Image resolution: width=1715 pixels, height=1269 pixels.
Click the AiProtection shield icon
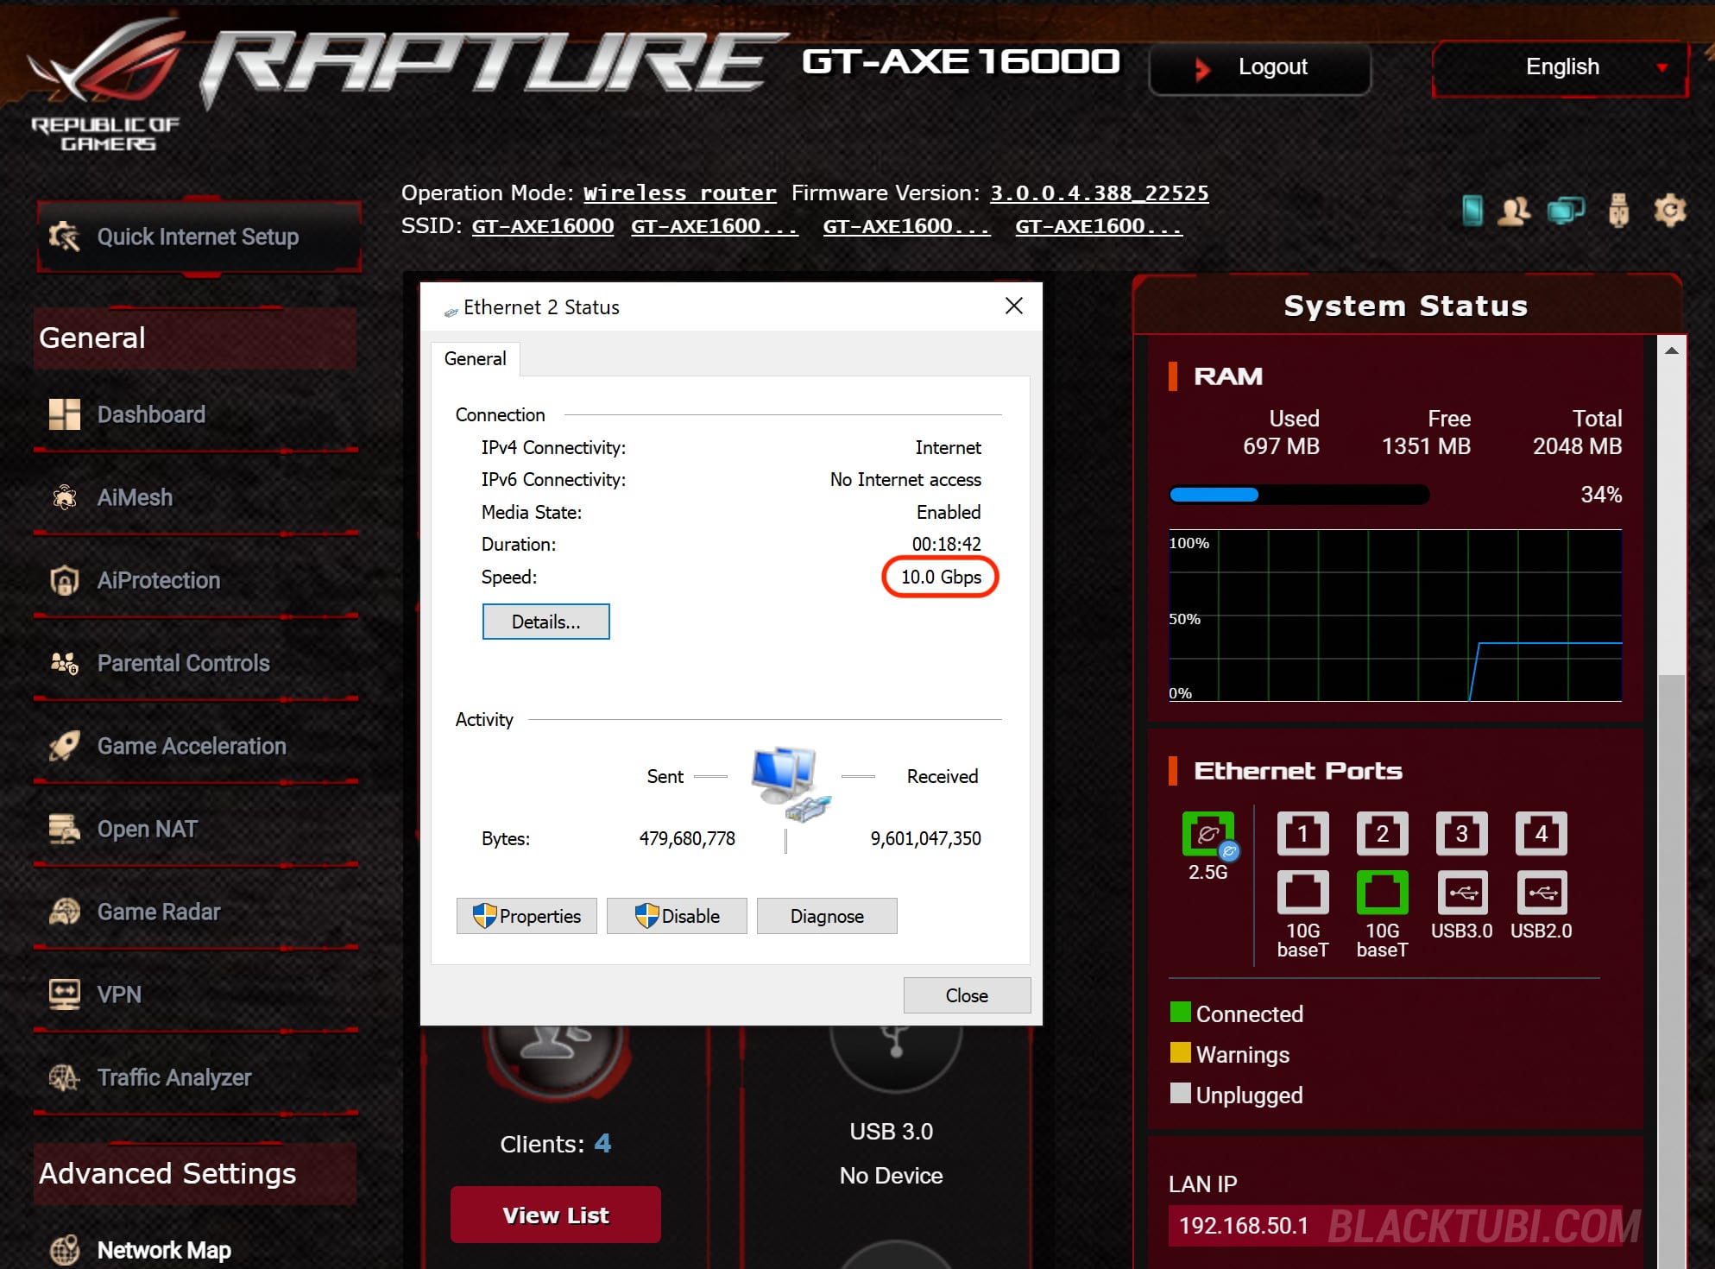pyautogui.click(x=65, y=580)
